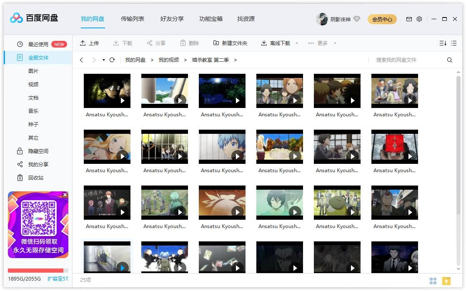The height and width of the screenshot is (291, 466).
Task: Create a folder via 新建文件夹
Action: [x=216, y=43]
